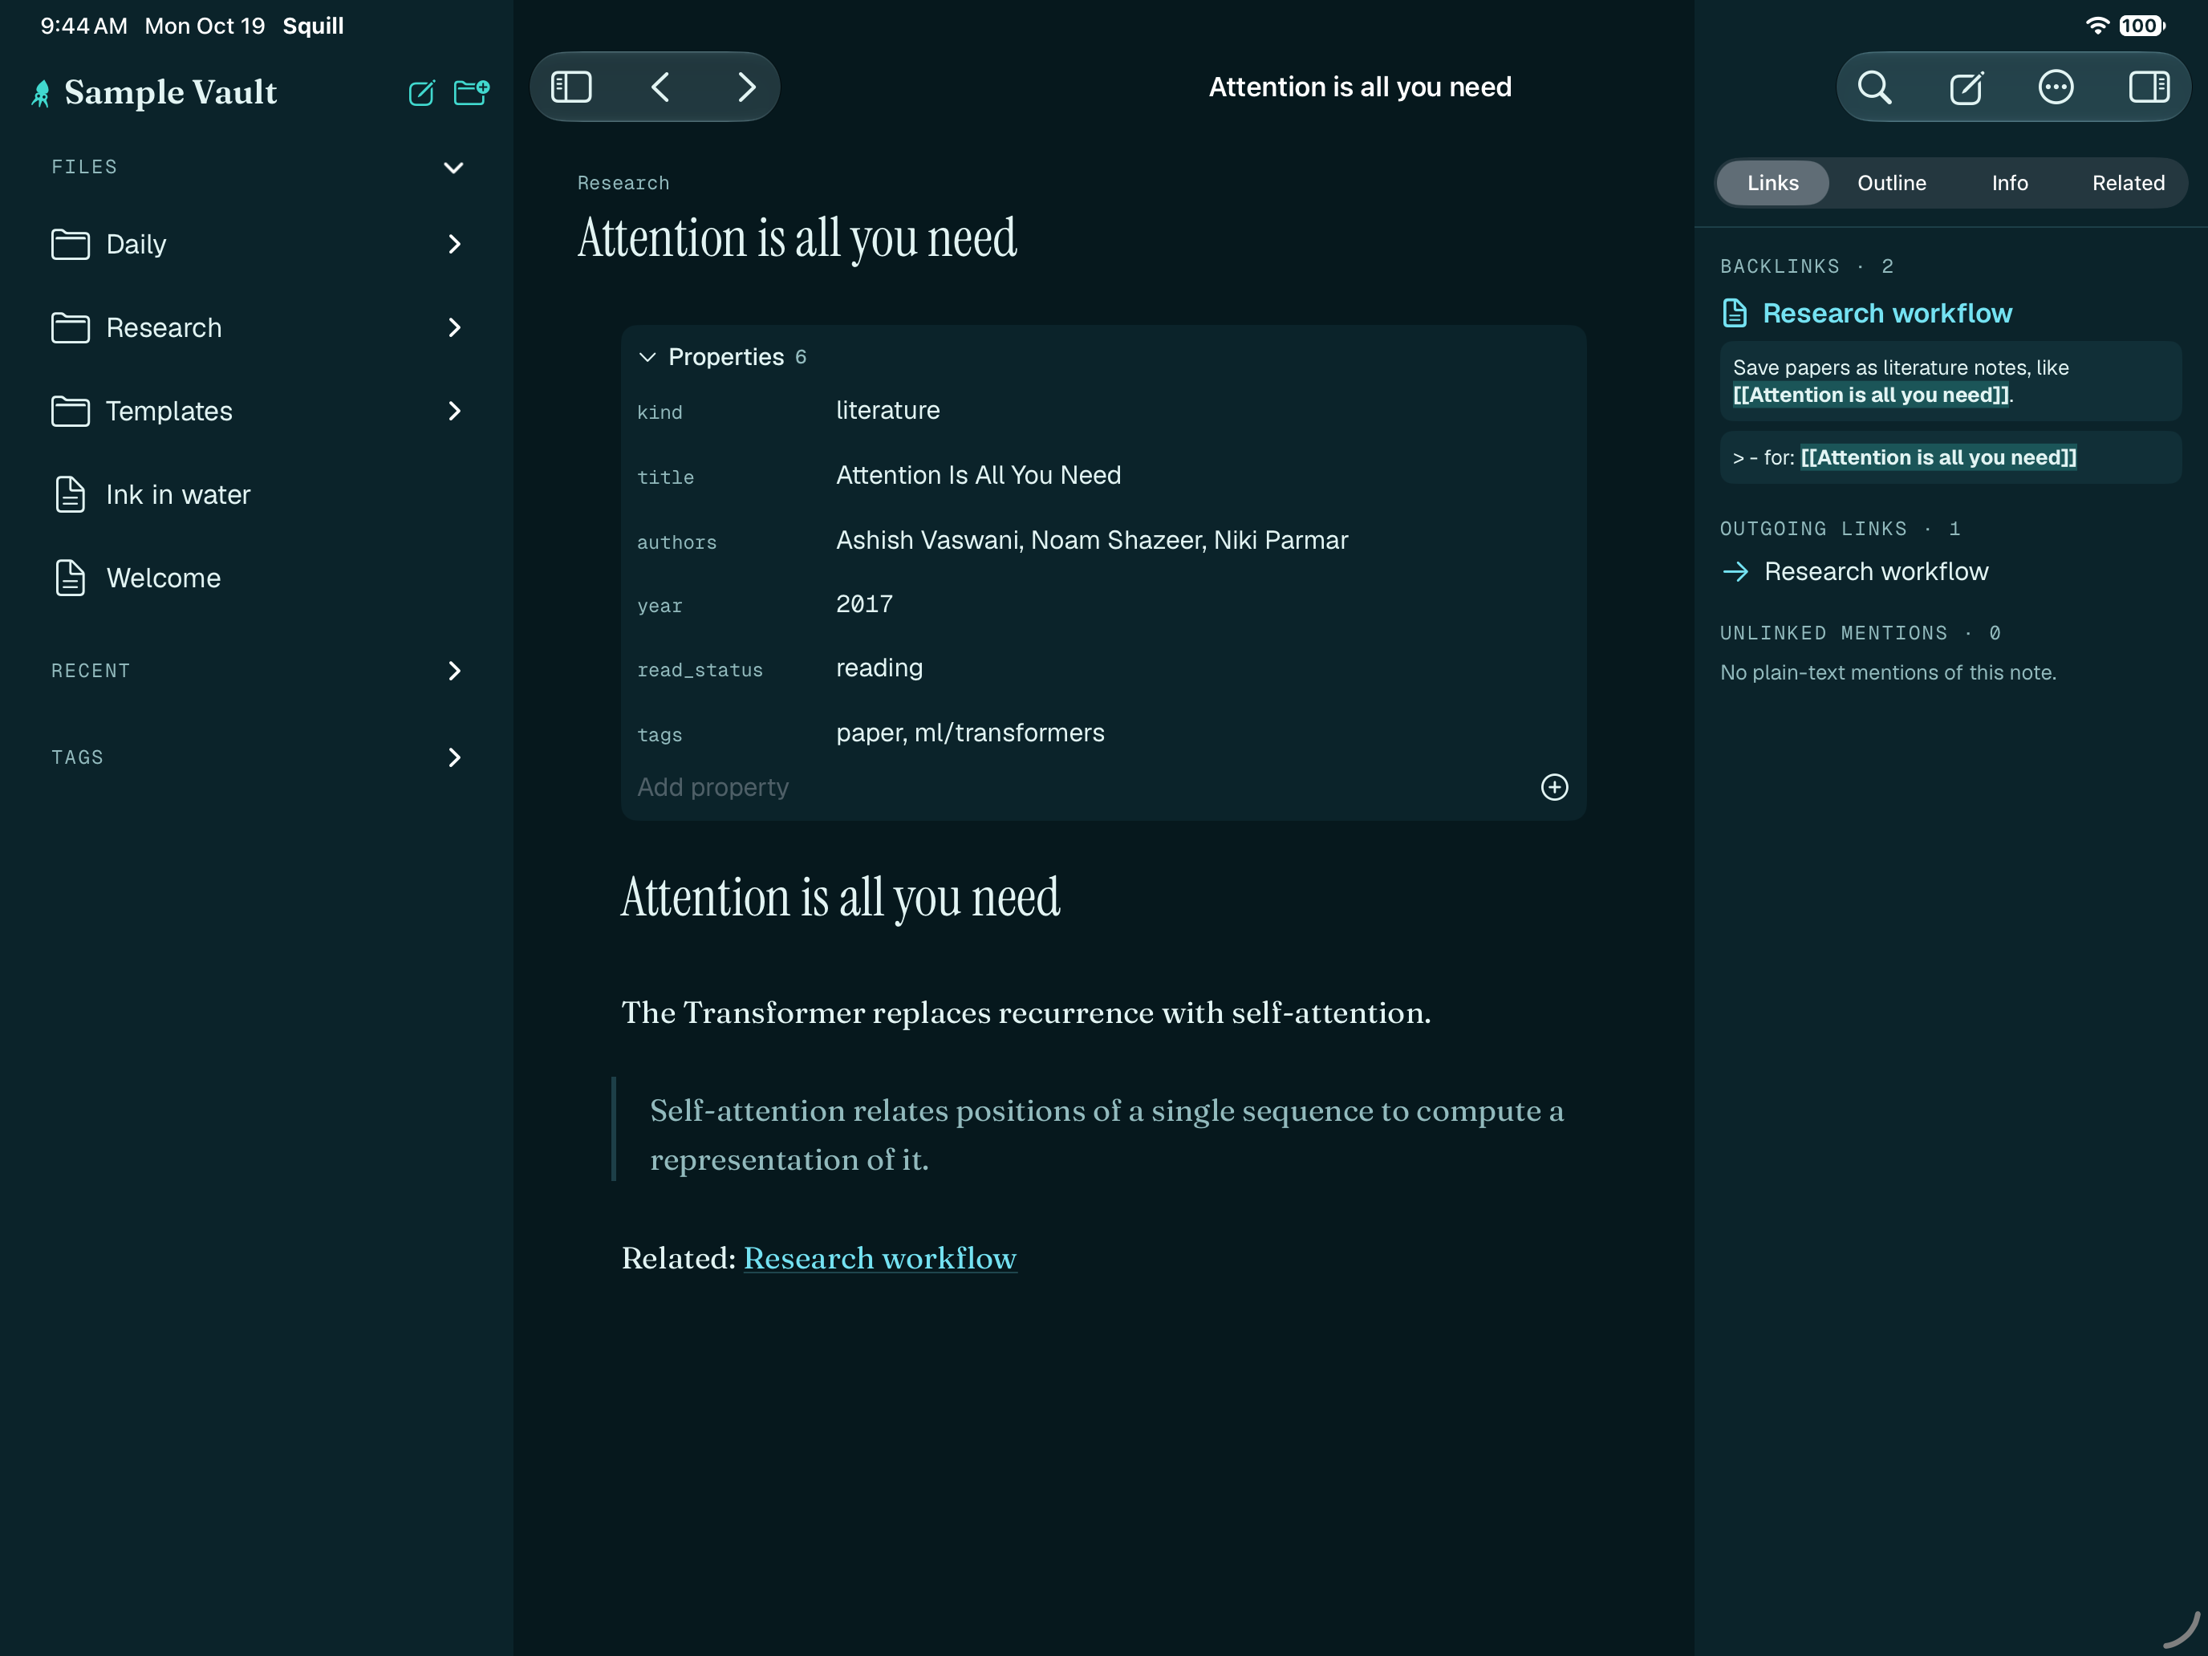Expand the Templates folder chevron
The height and width of the screenshot is (1656, 2208).
pos(454,412)
